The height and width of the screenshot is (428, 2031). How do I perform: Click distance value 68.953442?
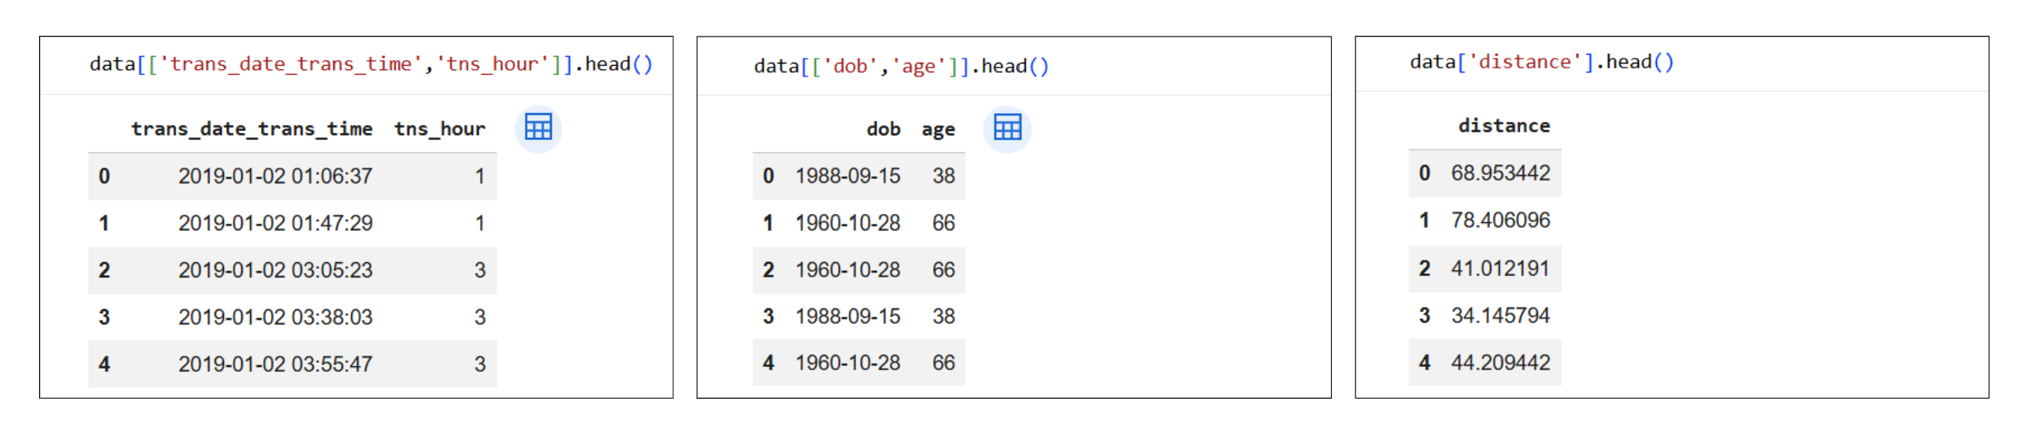click(x=1500, y=173)
